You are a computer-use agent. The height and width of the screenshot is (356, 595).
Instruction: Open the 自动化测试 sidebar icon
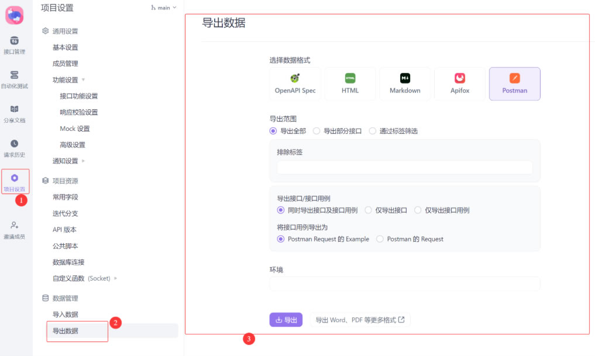coord(15,75)
